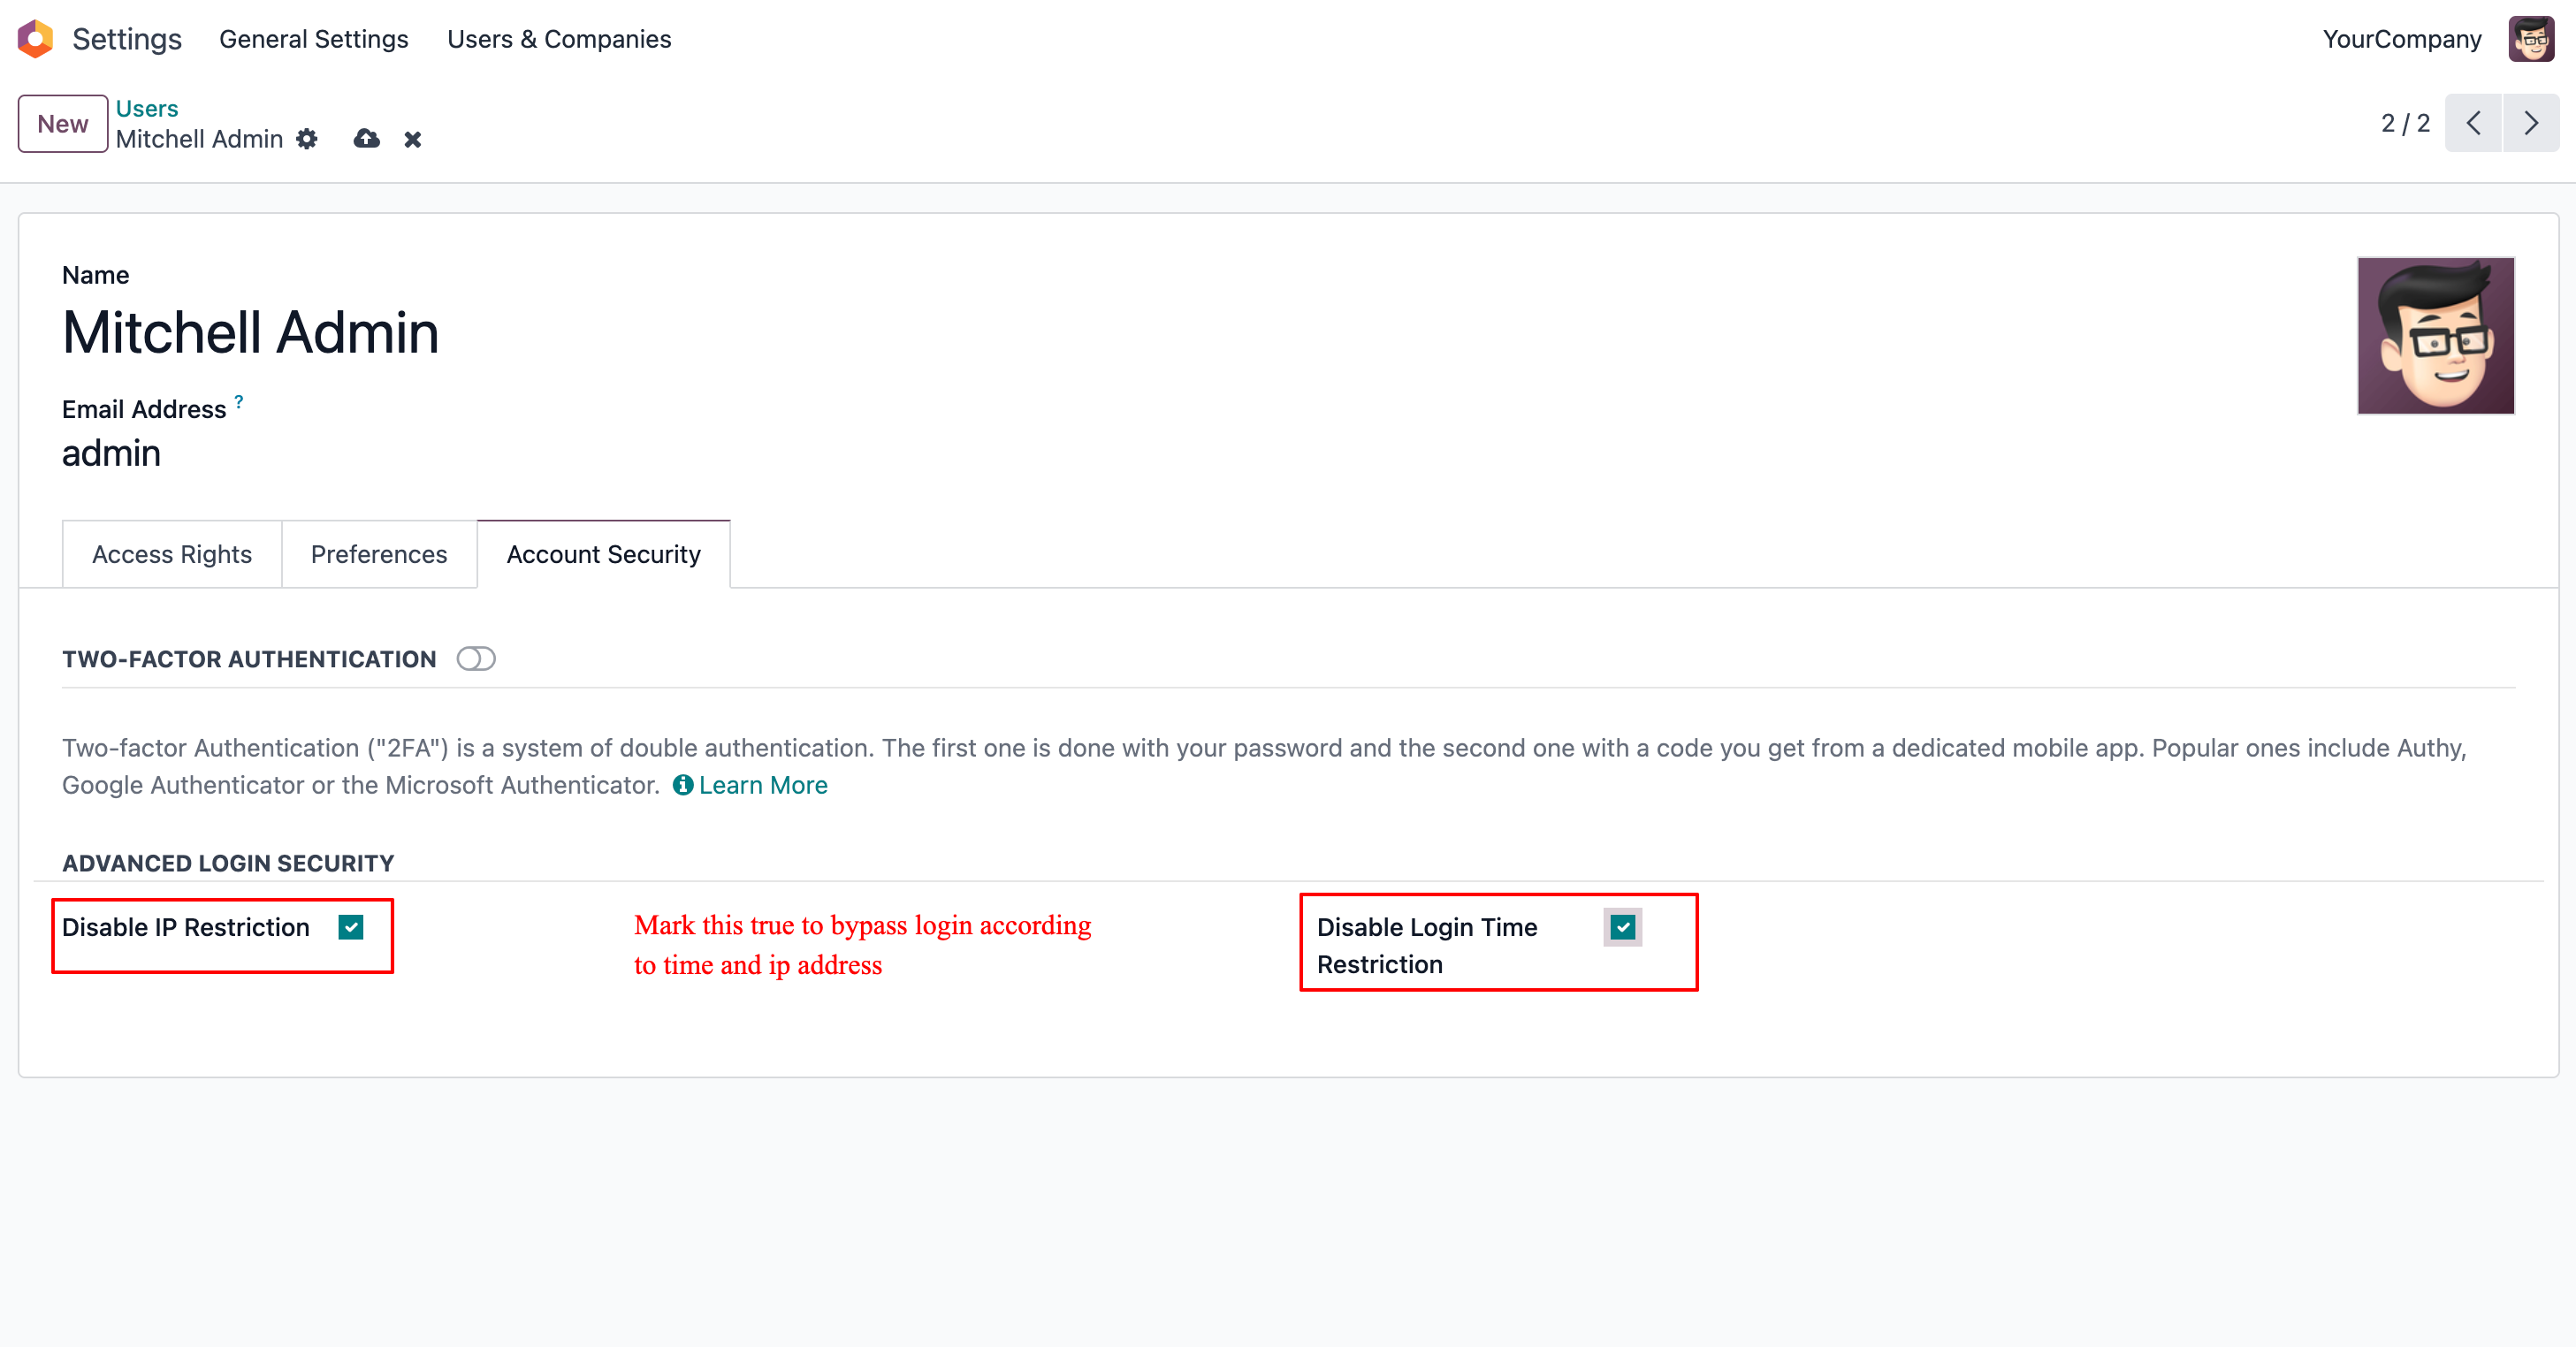Image resolution: width=2576 pixels, height=1347 pixels.
Task: Switch to the Access Rights tab
Action: pyautogui.click(x=172, y=554)
